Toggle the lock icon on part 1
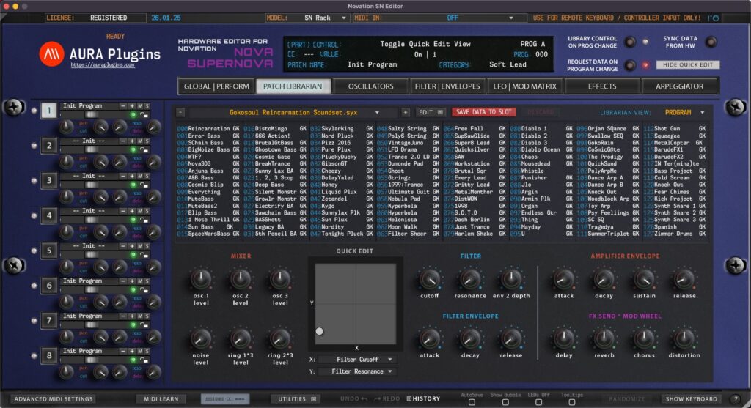Viewport: 751px width, 408px height. click(x=143, y=115)
